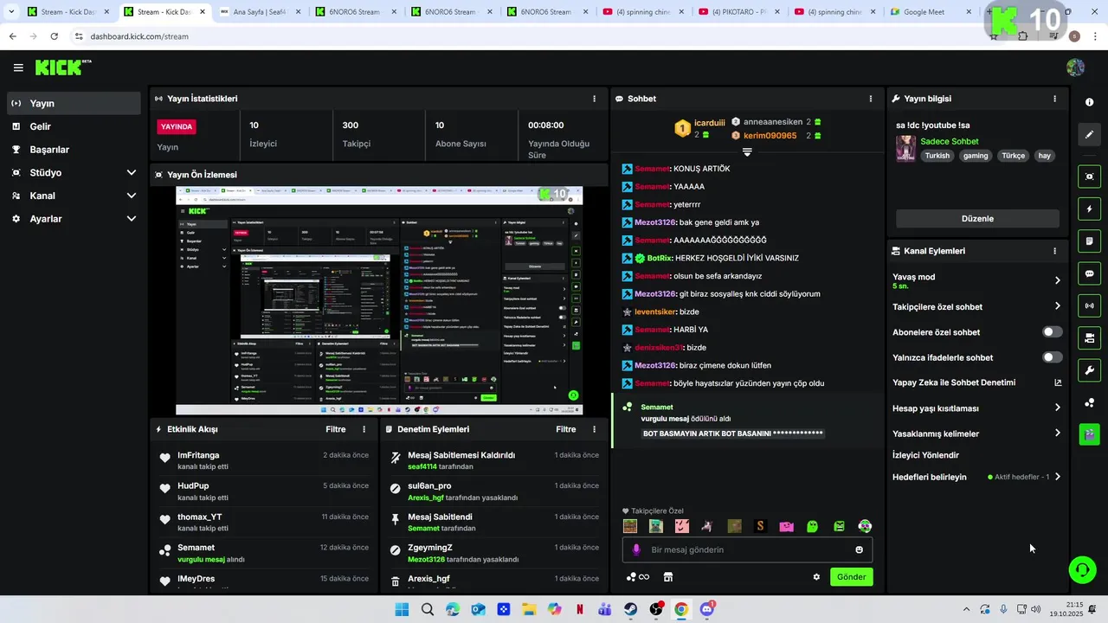
Task: Toggle Yalnızca ifadelerle sohbet switch
Action: click(x=1052, y=357)
